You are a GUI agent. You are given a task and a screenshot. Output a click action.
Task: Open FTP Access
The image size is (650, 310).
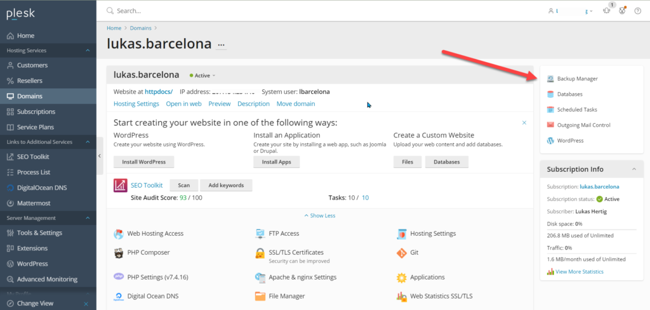coord(284,233)
